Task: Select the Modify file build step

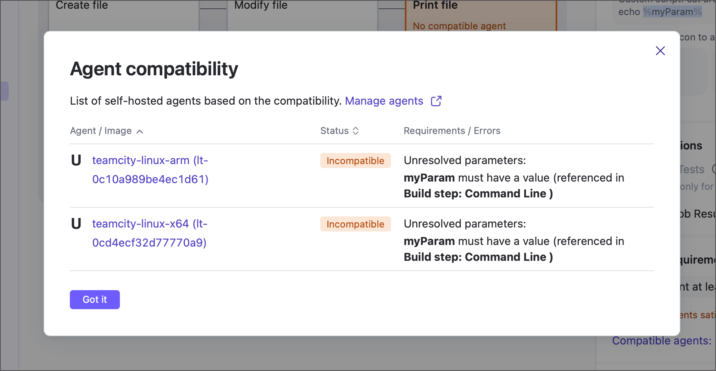Action: point(260,6)
